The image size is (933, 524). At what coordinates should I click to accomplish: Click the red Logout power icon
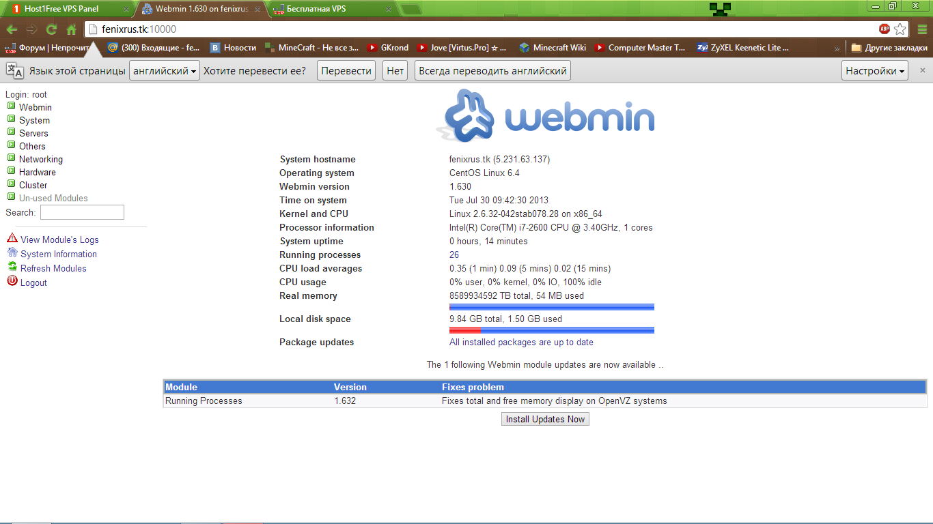(x=12, y=281)
